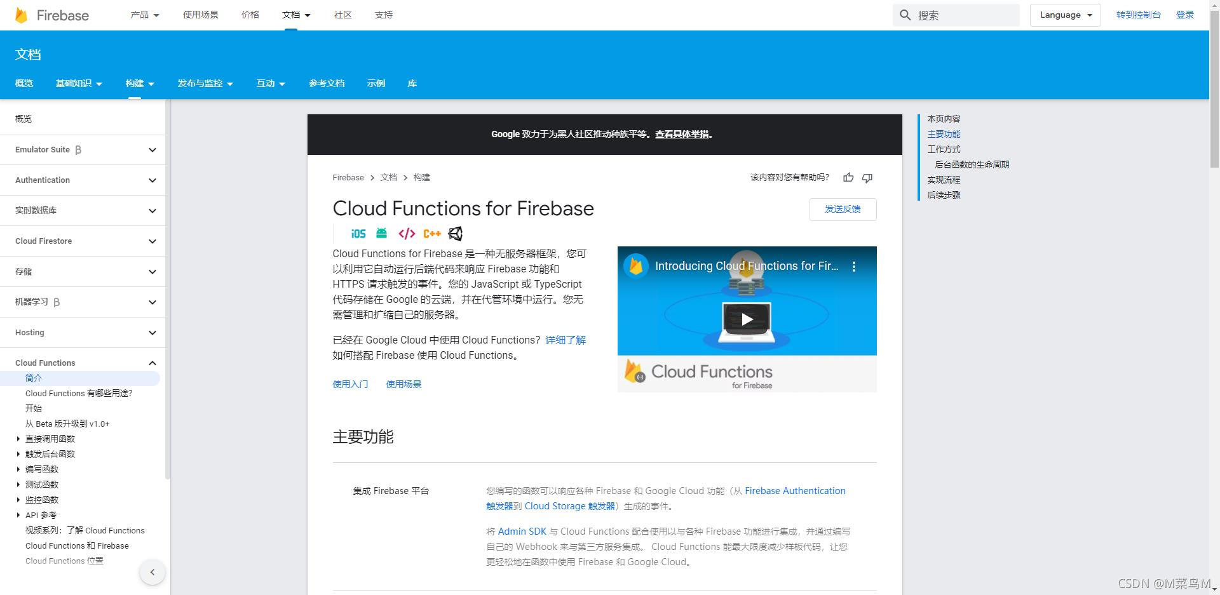Switch to the 示例 tab
This screenshot has width=1220, height=595.
click(x=376, y=83)
